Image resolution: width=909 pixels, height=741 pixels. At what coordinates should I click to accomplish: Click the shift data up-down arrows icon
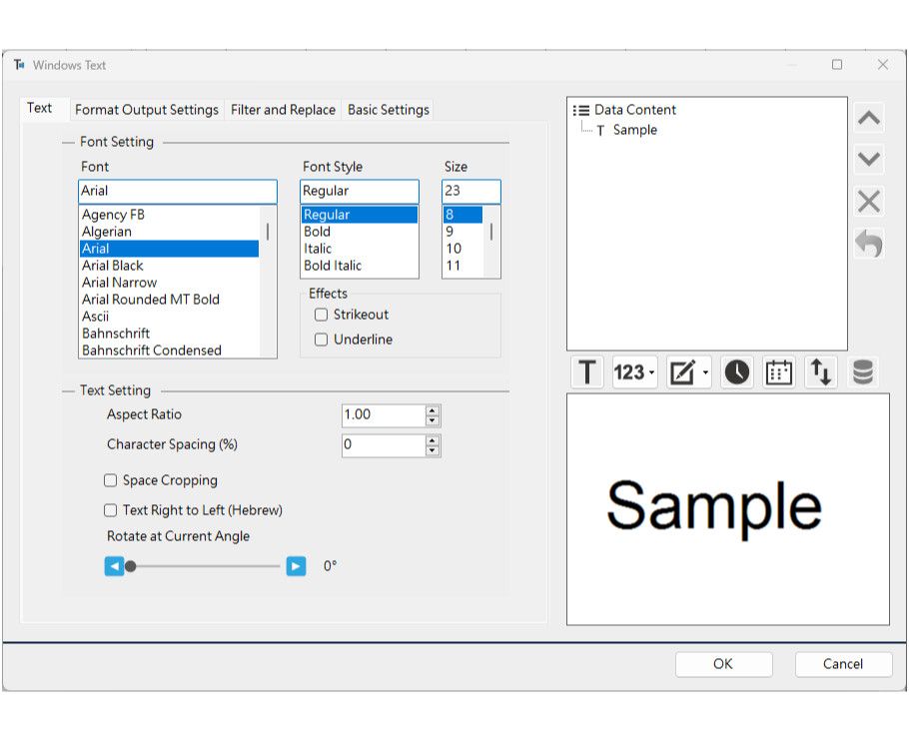(x=820, y=371)
